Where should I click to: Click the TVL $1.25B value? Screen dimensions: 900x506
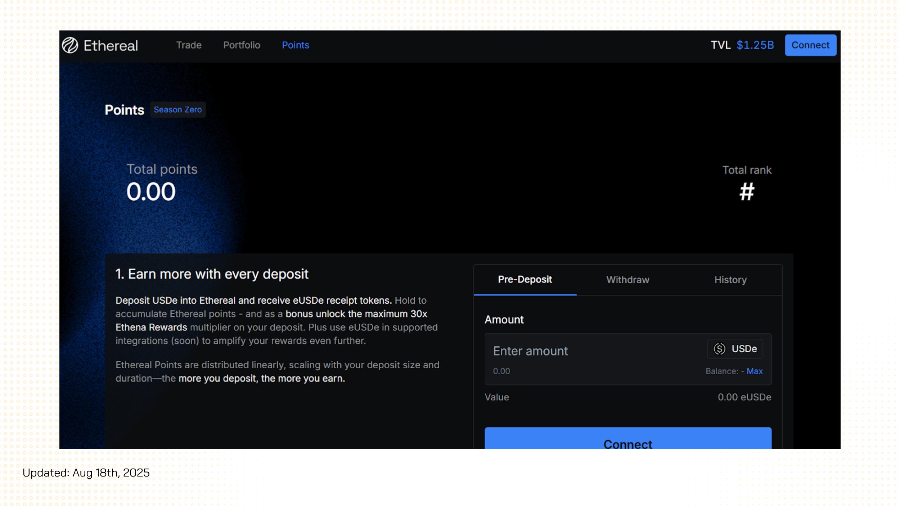(x=755, y=45)
